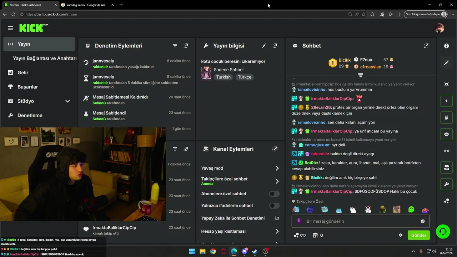The width and height of the screenshot is (457, 257).
Task: Toggle Yalnızca ifadelerle sohbet switch
Action: 274,206
